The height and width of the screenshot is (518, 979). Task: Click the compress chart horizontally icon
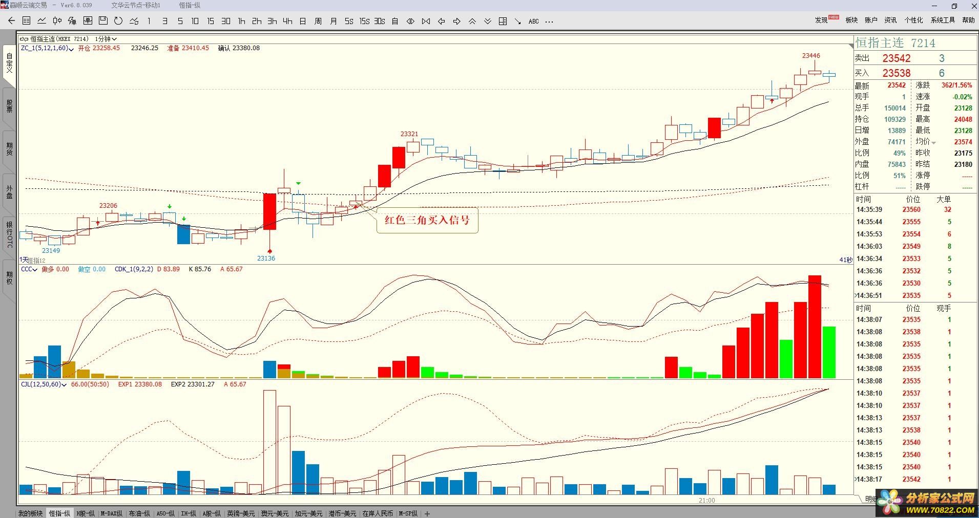(x=426, y=21)
